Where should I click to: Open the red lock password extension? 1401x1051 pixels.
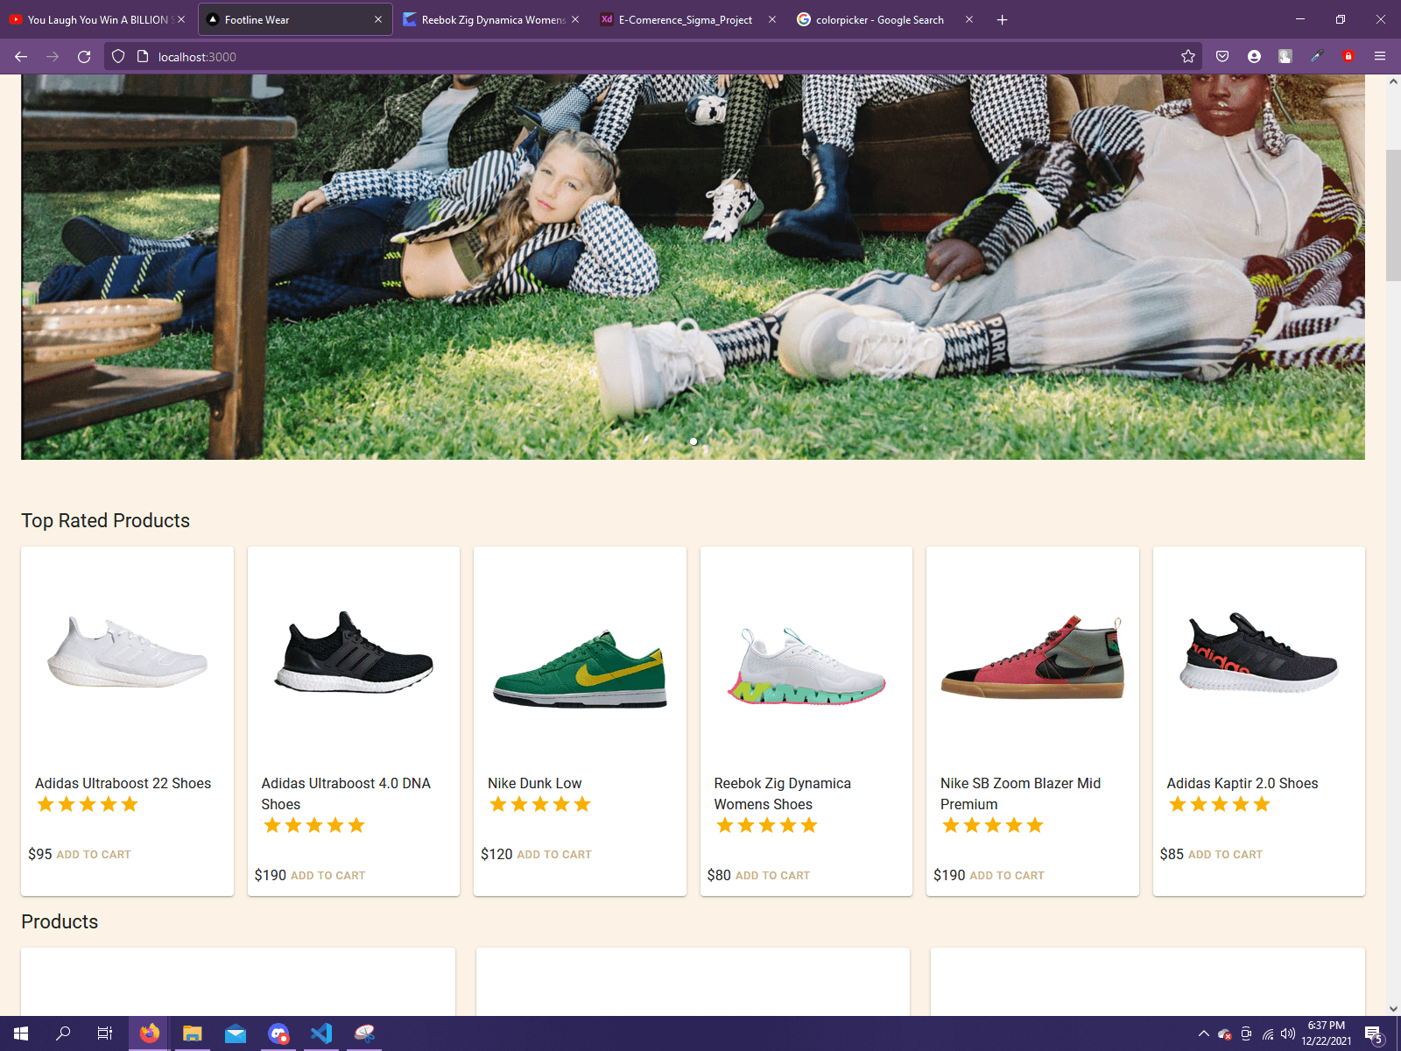pyautogui.click(x=1347, y=56)
